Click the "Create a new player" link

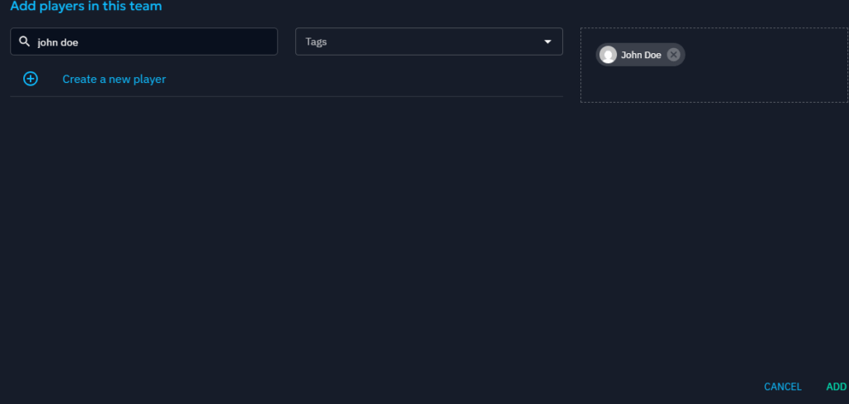pyautogui.click(x=114, y=79)
